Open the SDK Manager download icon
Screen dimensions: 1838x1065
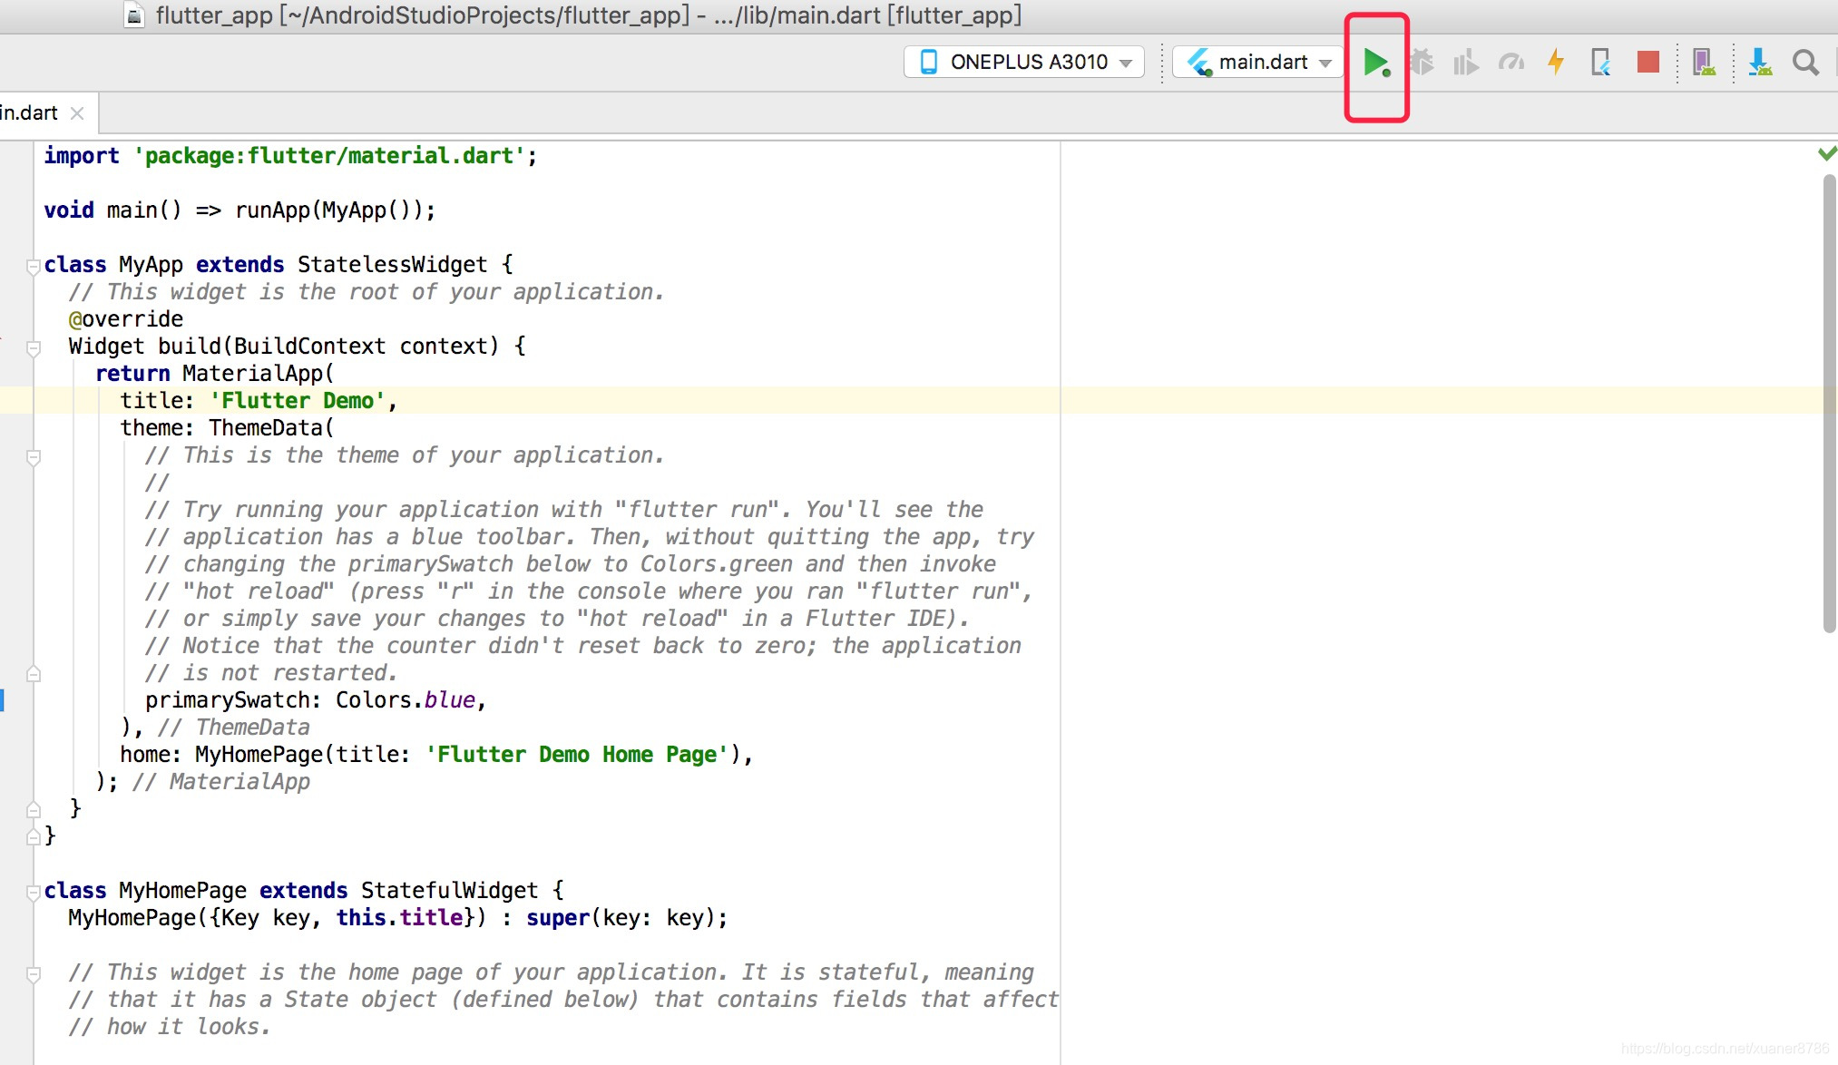coord(1760,63)
